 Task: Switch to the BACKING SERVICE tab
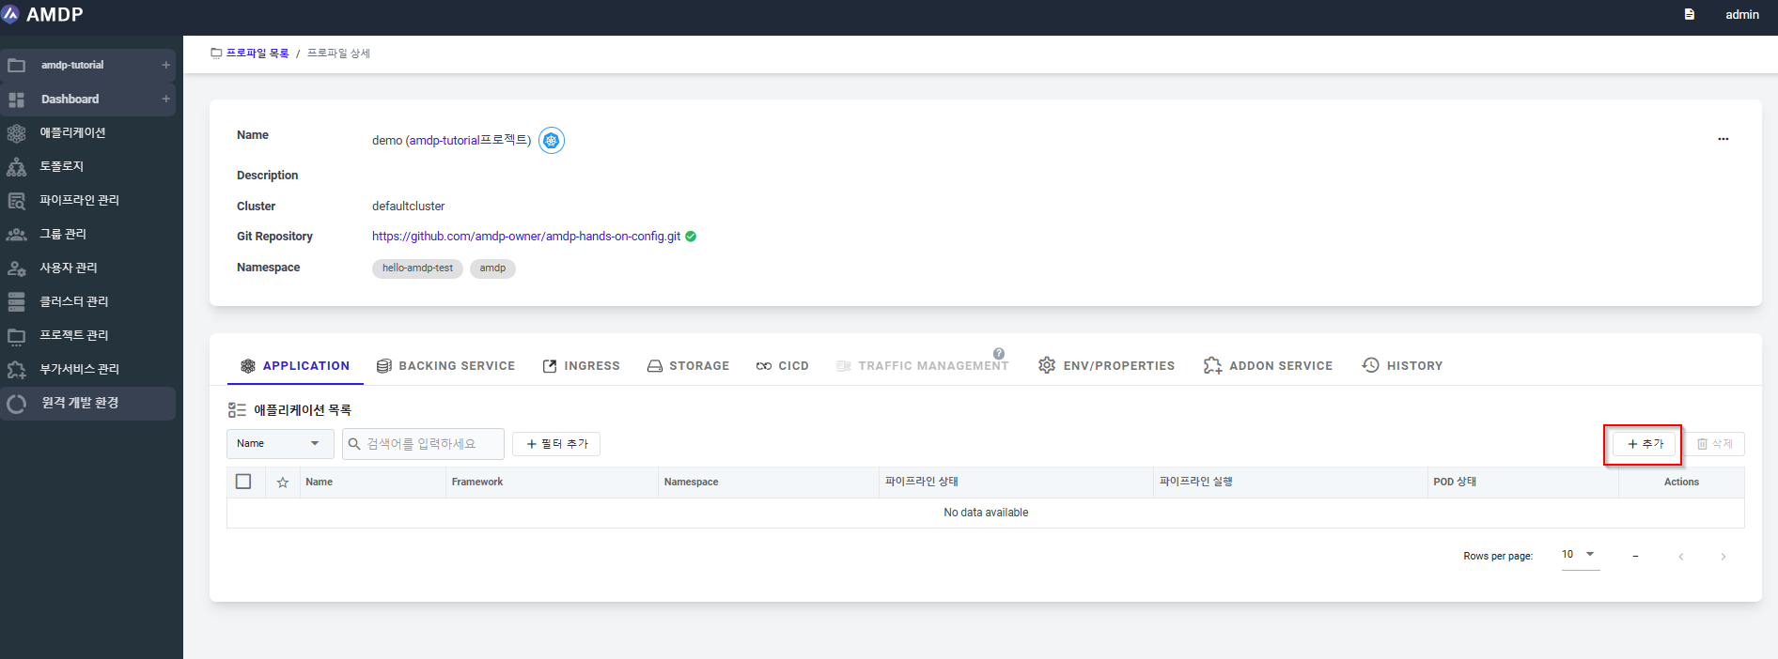click(x=445, y=366)
